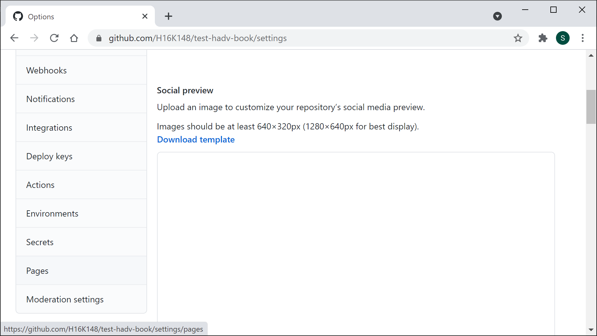597x336 pixels.
Task: Click the scrollbar down arrow
Action: (x=591, y=330)
